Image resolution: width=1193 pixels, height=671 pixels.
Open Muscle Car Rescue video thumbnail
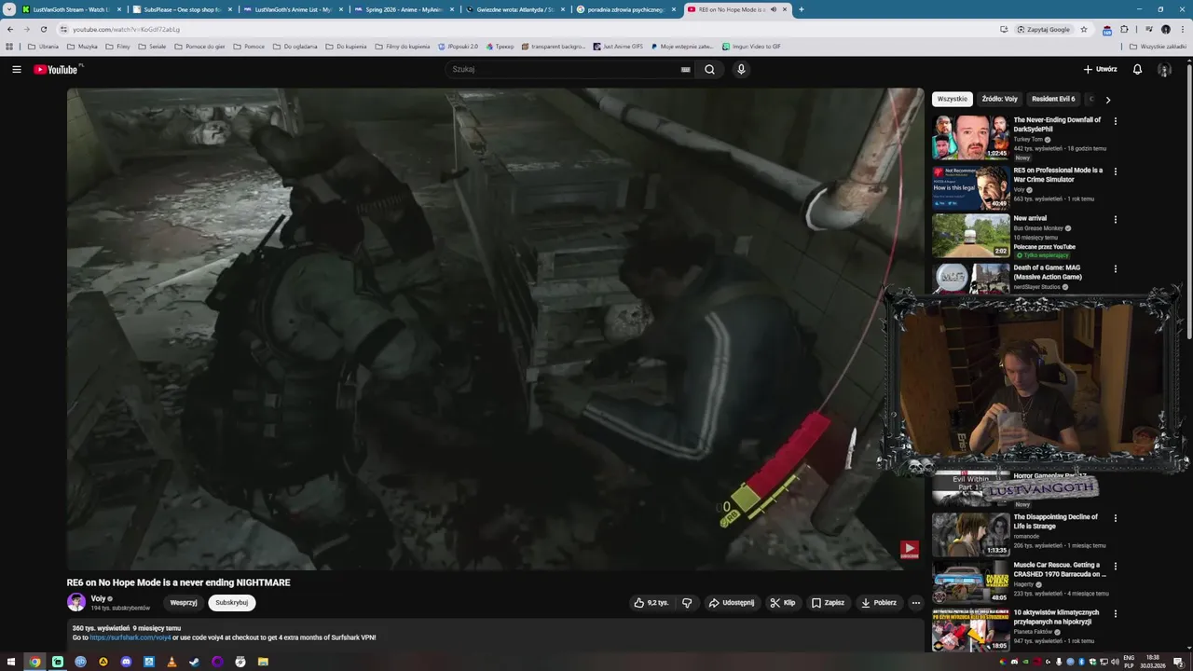[970, 582]
